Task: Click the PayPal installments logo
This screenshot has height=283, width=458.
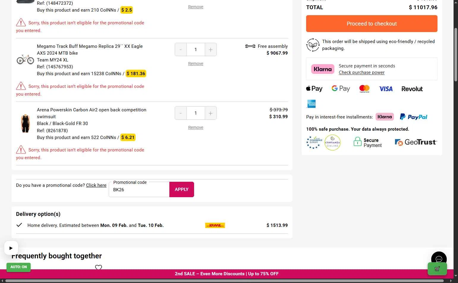Action: click(x=413, y=117)
